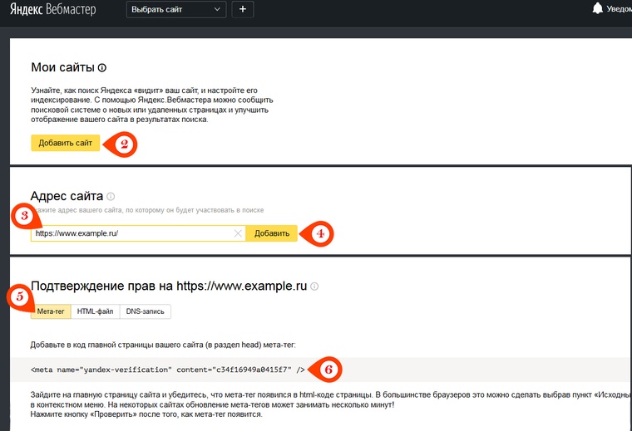Screen dimensions: 632x431
Task: Click the help icon beside Адрес сайта
Action: click(x=111, y=197)
